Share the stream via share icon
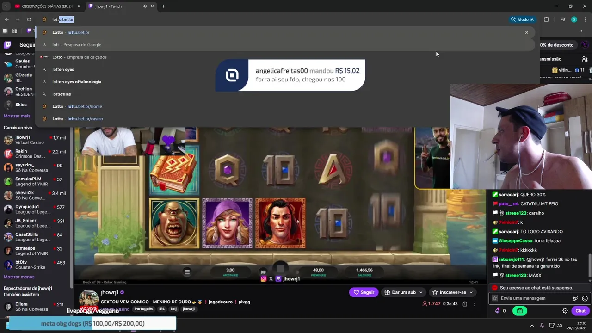This screenshot has width=592, height=333. point(465,304)
